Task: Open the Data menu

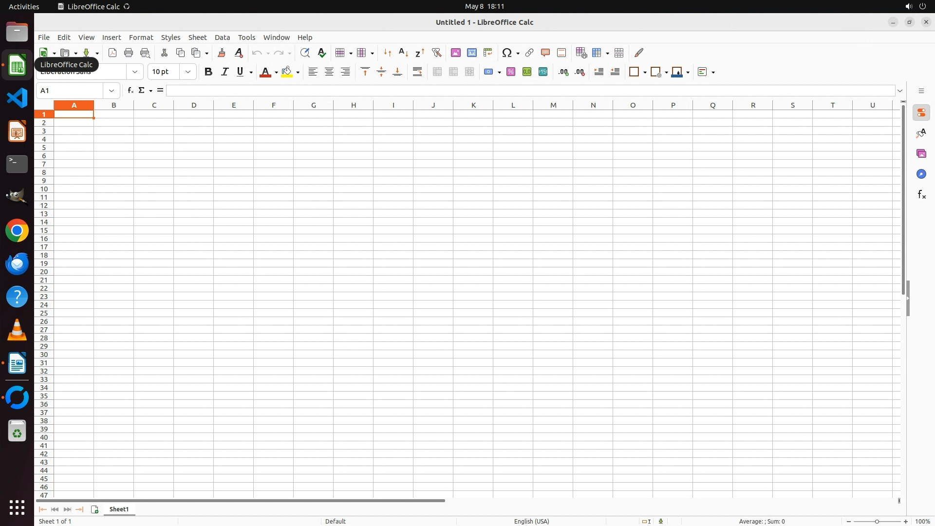Action: point(222,38)
